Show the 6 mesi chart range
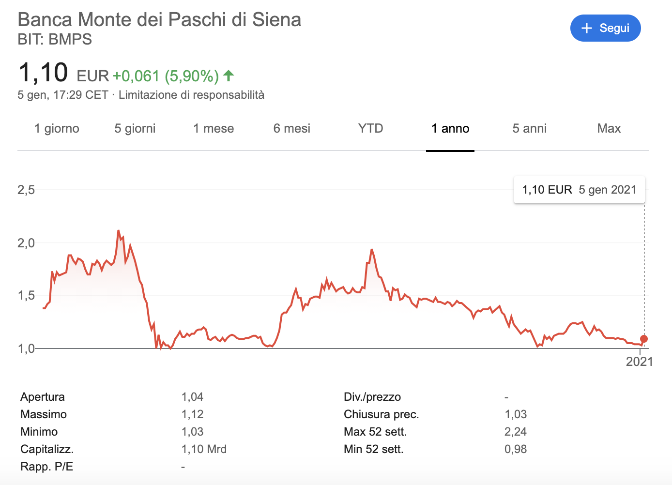 [x=292, y=128]
